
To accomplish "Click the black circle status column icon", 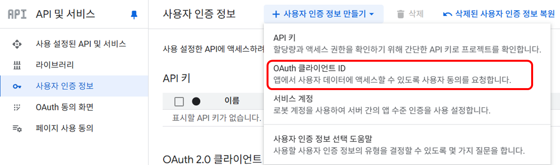I will tap(196, 101).
